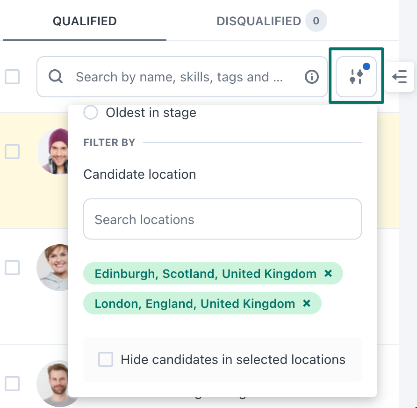Remove the Edinburgh location tag via its X

tap(328, 274)
